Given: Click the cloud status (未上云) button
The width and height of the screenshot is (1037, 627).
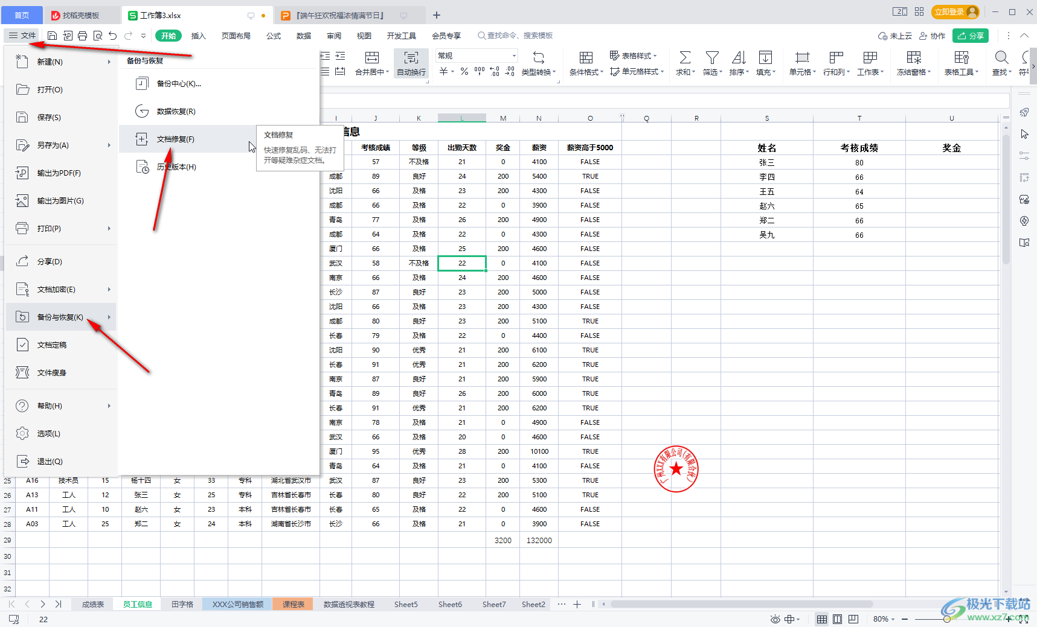Looking at the screenshot, I should tap(895, 36).
